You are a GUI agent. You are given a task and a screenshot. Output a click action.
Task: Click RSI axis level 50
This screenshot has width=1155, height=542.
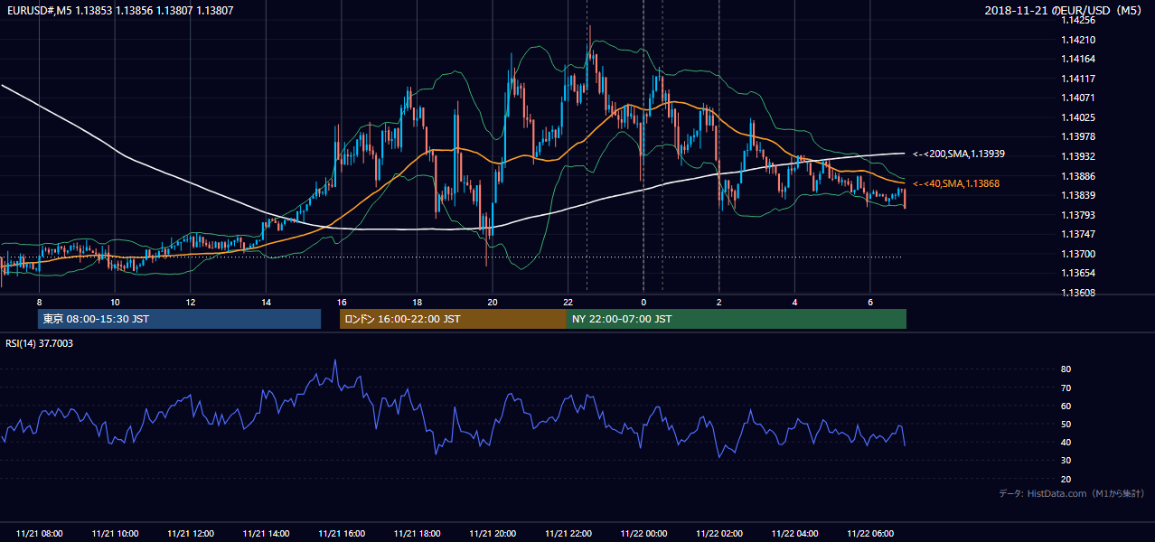click(x=1066, y=424)
